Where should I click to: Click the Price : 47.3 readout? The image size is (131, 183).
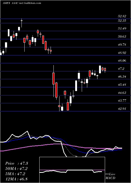point(17,163)
